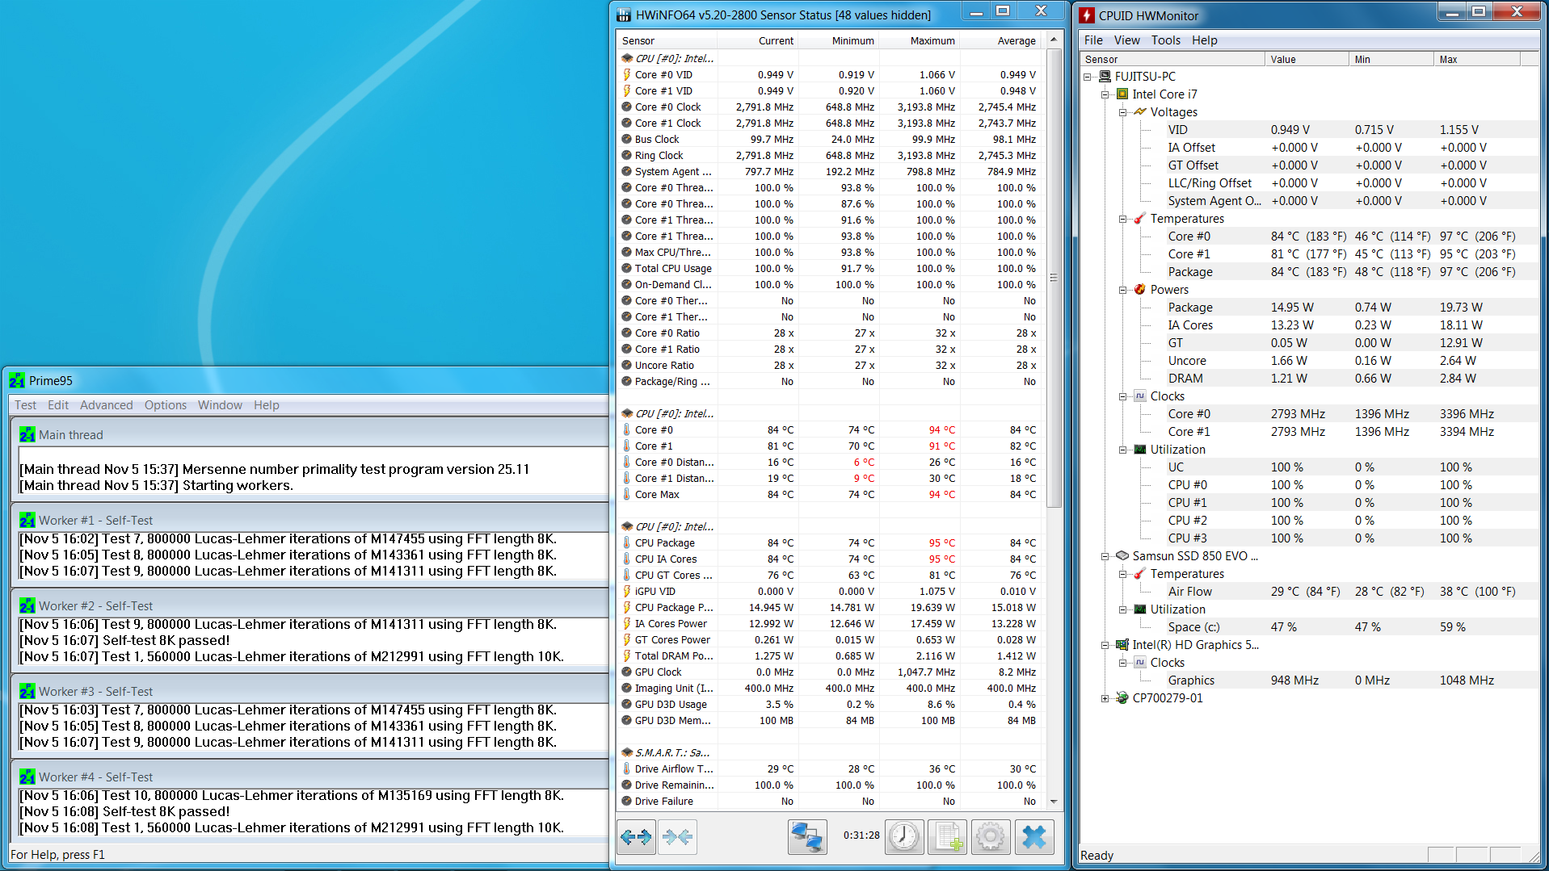The width and height of the screenshot is (1549, 871).
Task: Open the Options menu in Prime95
Action: point(166,405)
